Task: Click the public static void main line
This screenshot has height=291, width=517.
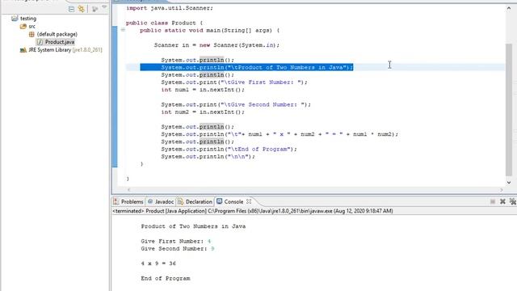Action: click(x=210, y=31)
